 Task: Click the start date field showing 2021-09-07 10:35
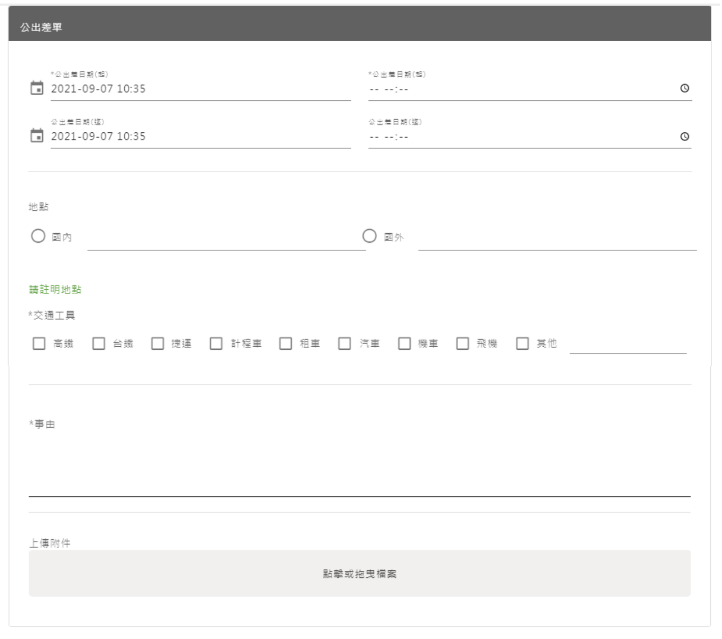(x=200, y=89)
